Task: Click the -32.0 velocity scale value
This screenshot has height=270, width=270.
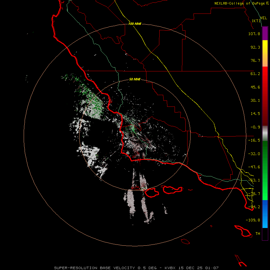Action: tap(254, 154)
